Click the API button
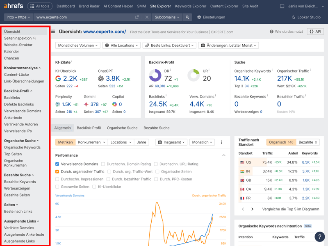The width and height of the screenshot is (328, 246). 315,32
